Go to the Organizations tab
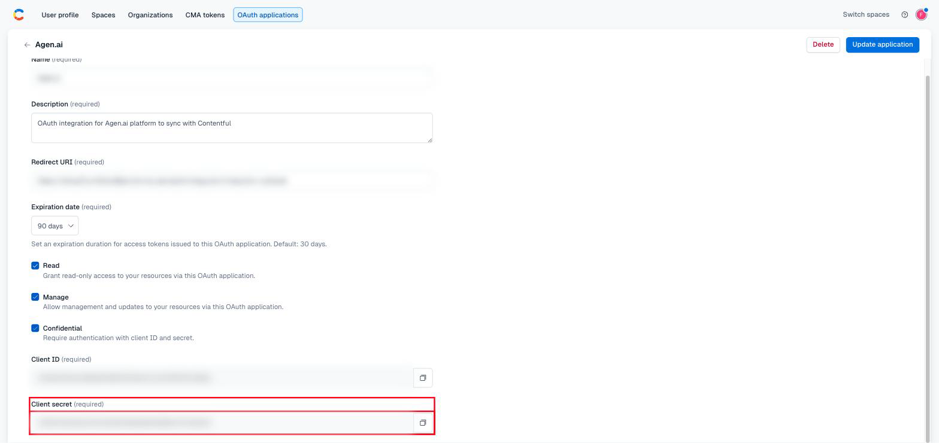This screenshot has height=443, width=939. click(150, 15)
